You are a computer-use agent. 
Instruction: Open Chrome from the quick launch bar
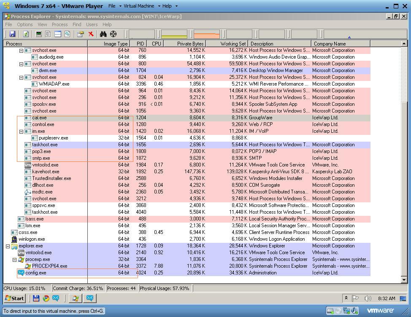(46, 298)
